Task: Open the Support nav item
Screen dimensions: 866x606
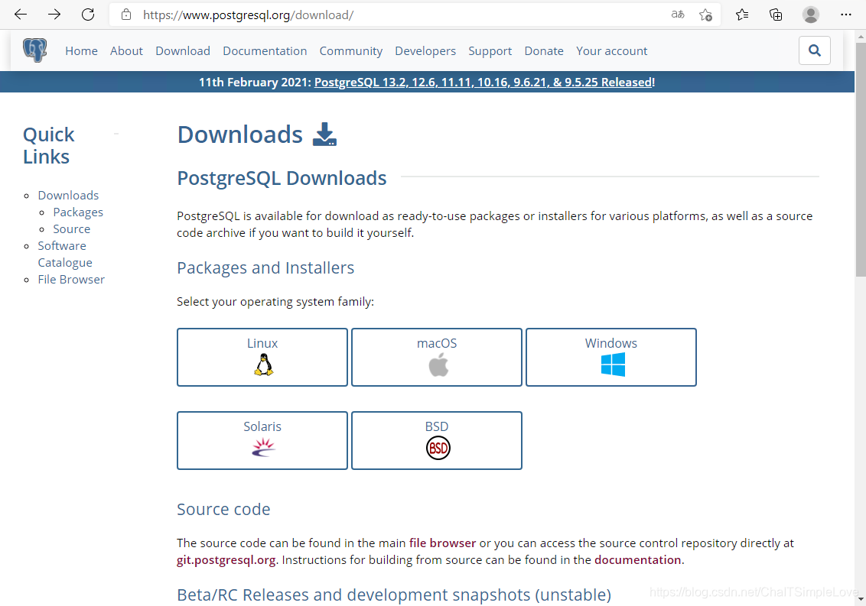Action: 490,50
